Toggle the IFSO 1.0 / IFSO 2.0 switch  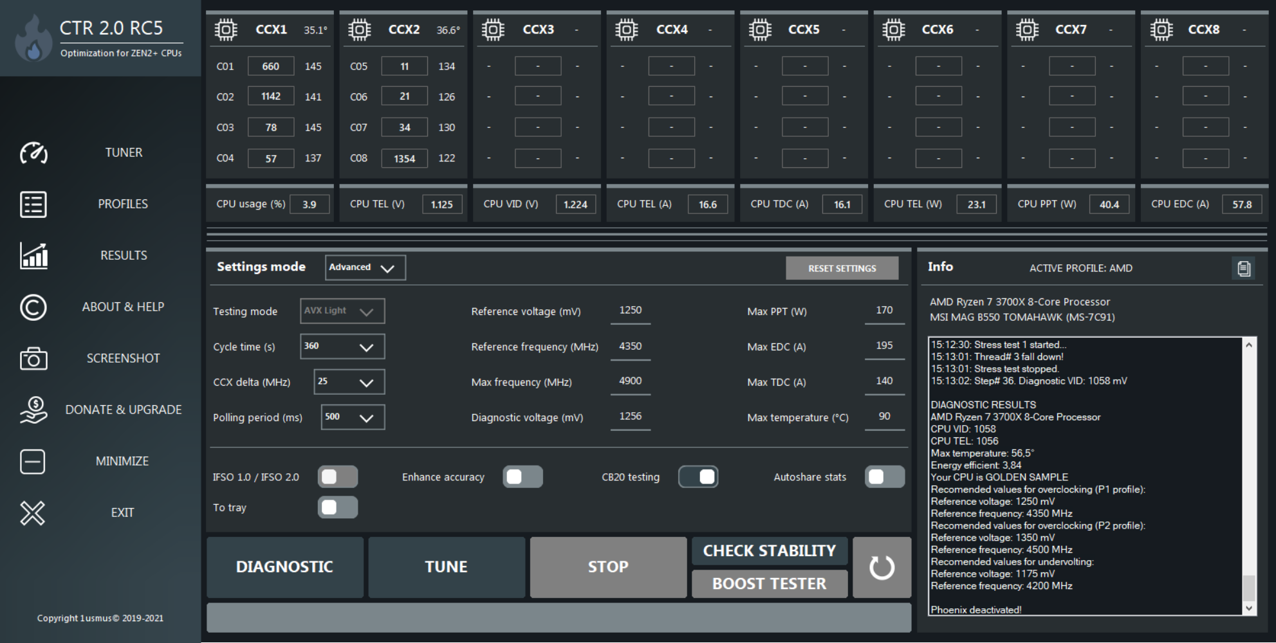pos(338,476)
